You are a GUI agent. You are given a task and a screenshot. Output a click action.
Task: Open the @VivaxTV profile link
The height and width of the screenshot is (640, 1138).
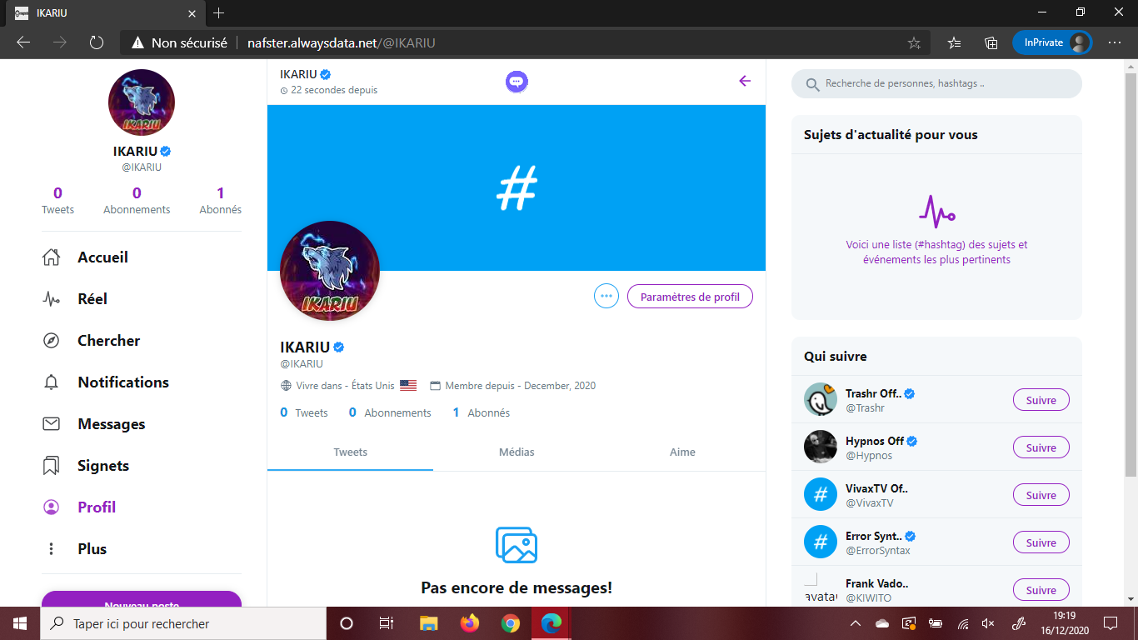869,503
